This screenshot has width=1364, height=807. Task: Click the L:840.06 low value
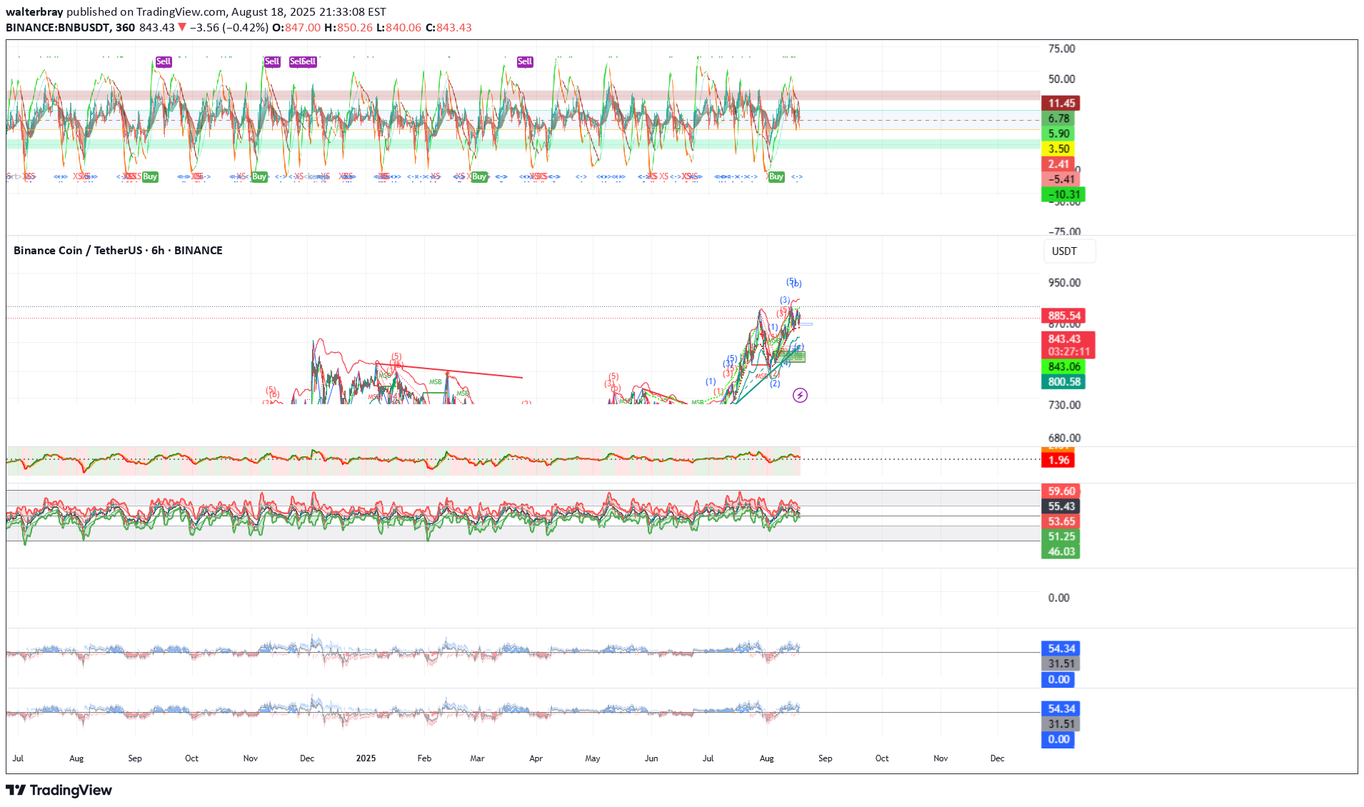point(399,28)
